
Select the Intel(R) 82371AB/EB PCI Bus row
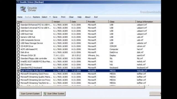coord(88,62)
